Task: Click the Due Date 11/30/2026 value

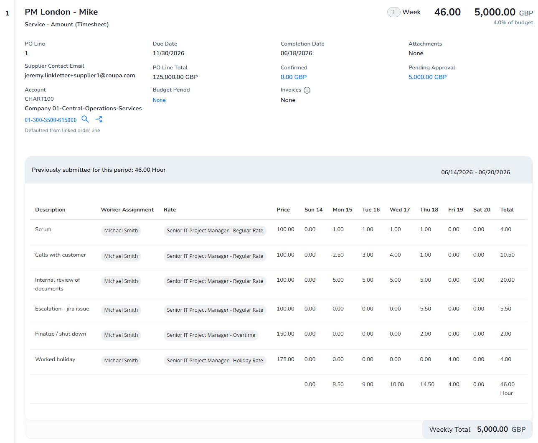Action: (x=169, y=53)
